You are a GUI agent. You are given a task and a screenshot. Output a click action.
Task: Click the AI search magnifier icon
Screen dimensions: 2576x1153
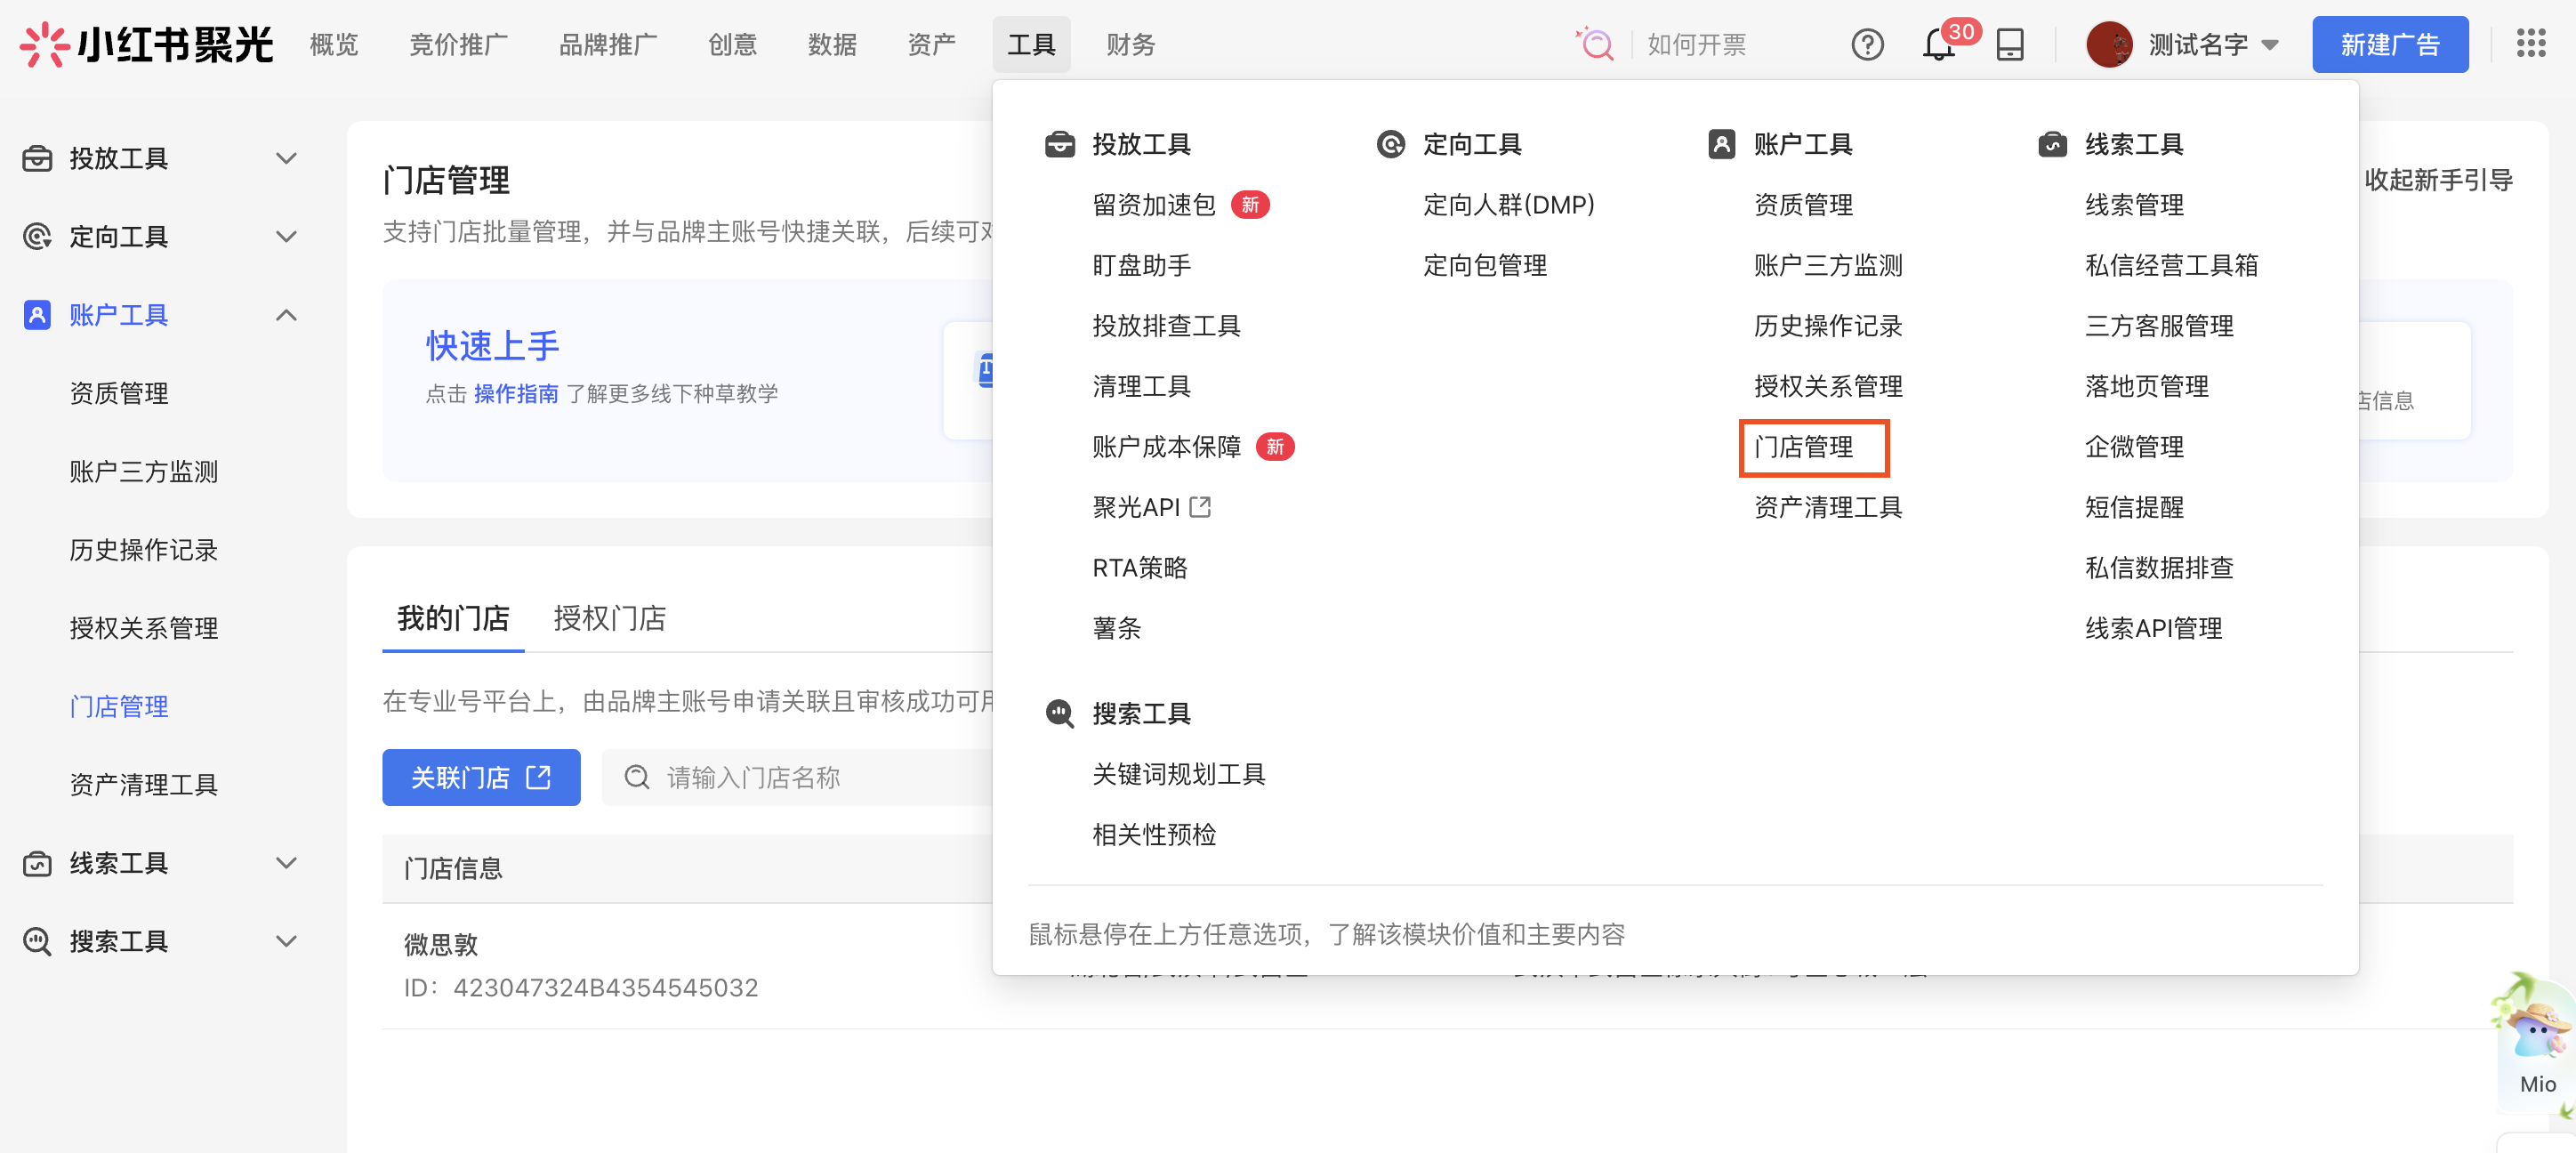[1596, 45]
